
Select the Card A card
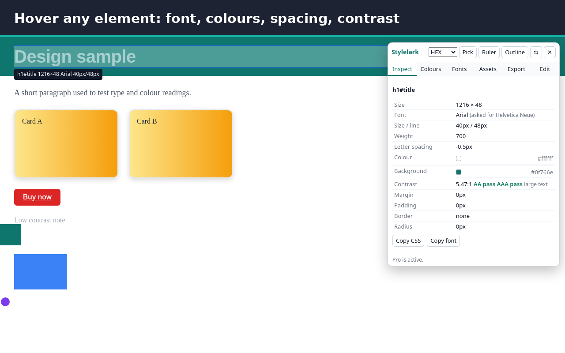pos(66,144)
